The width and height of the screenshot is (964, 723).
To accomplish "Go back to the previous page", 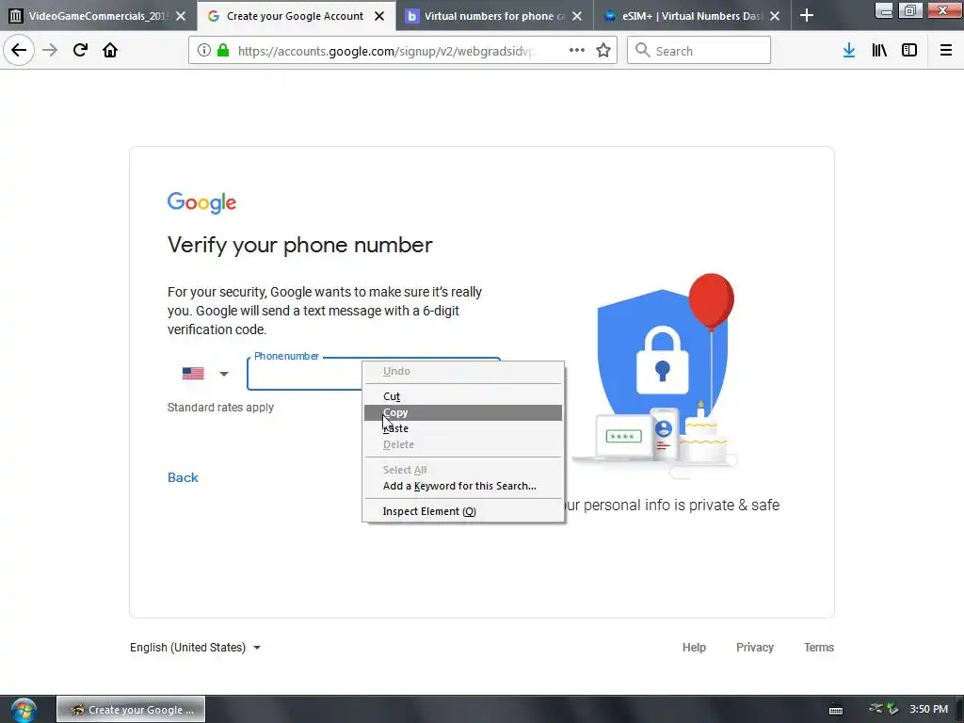I will (x=19, y=51).
